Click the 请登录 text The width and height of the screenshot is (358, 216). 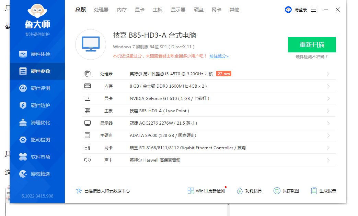tap(300, 10)
